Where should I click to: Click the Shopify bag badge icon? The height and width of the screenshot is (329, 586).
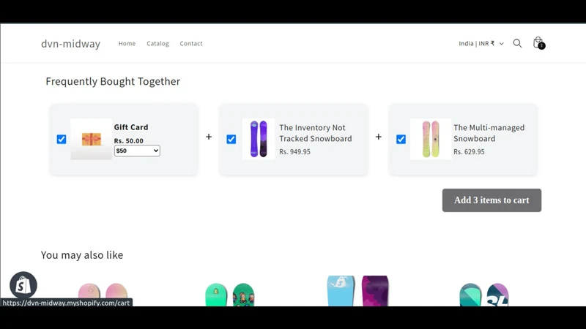click(23, 285)
